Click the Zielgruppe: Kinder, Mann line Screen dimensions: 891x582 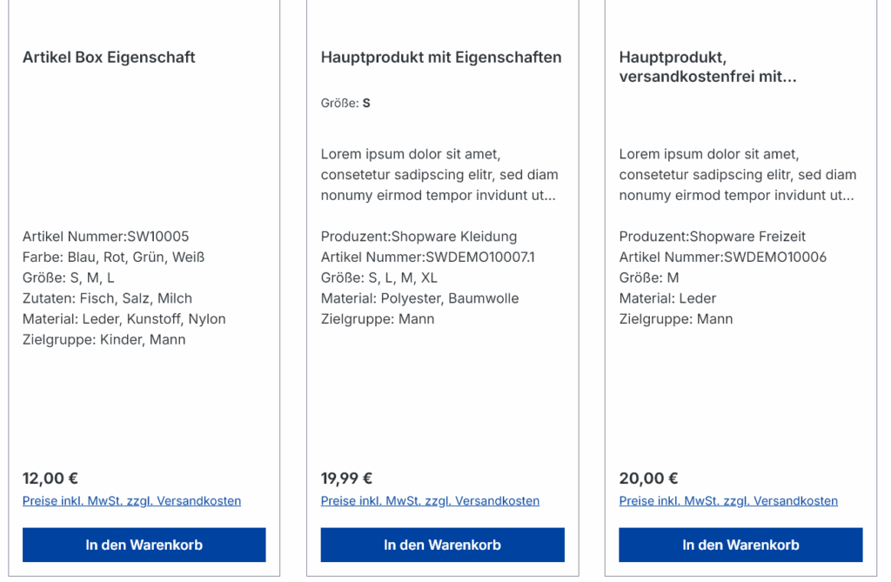tap(104, 340)
